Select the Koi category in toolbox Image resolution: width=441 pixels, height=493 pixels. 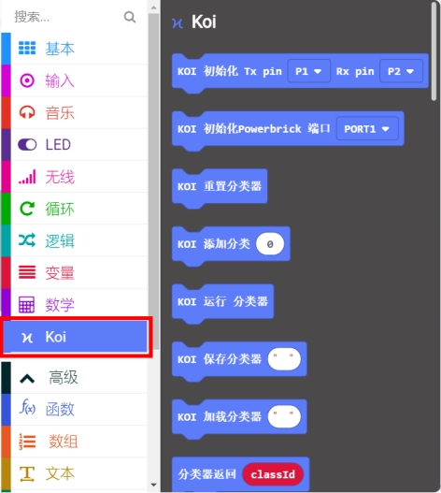pyautogui.click(x=76, y=337)
